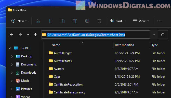Select the Avatars folder icon
The height and width of the screenshot is (98, 171).
pos(51,69)
